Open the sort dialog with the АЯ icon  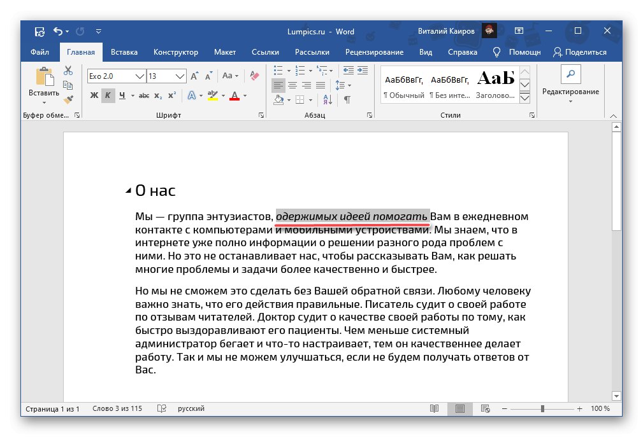coord(327,100)
